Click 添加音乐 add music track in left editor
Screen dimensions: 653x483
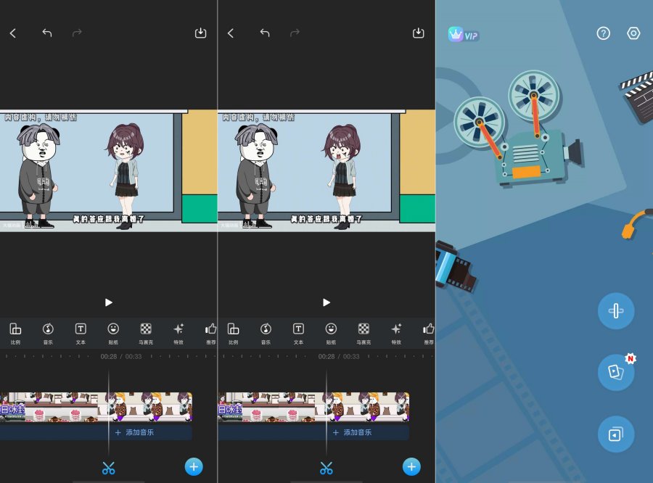click(134, 432)
